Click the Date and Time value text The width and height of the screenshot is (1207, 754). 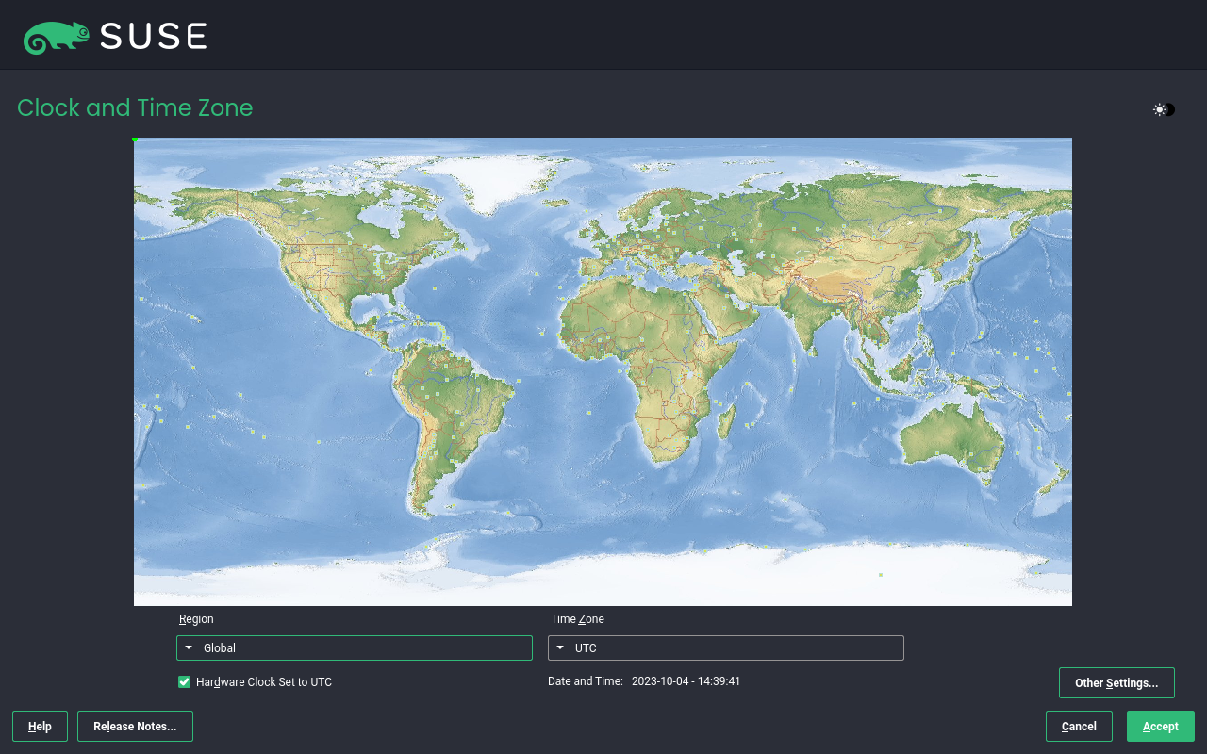point(686,681)
